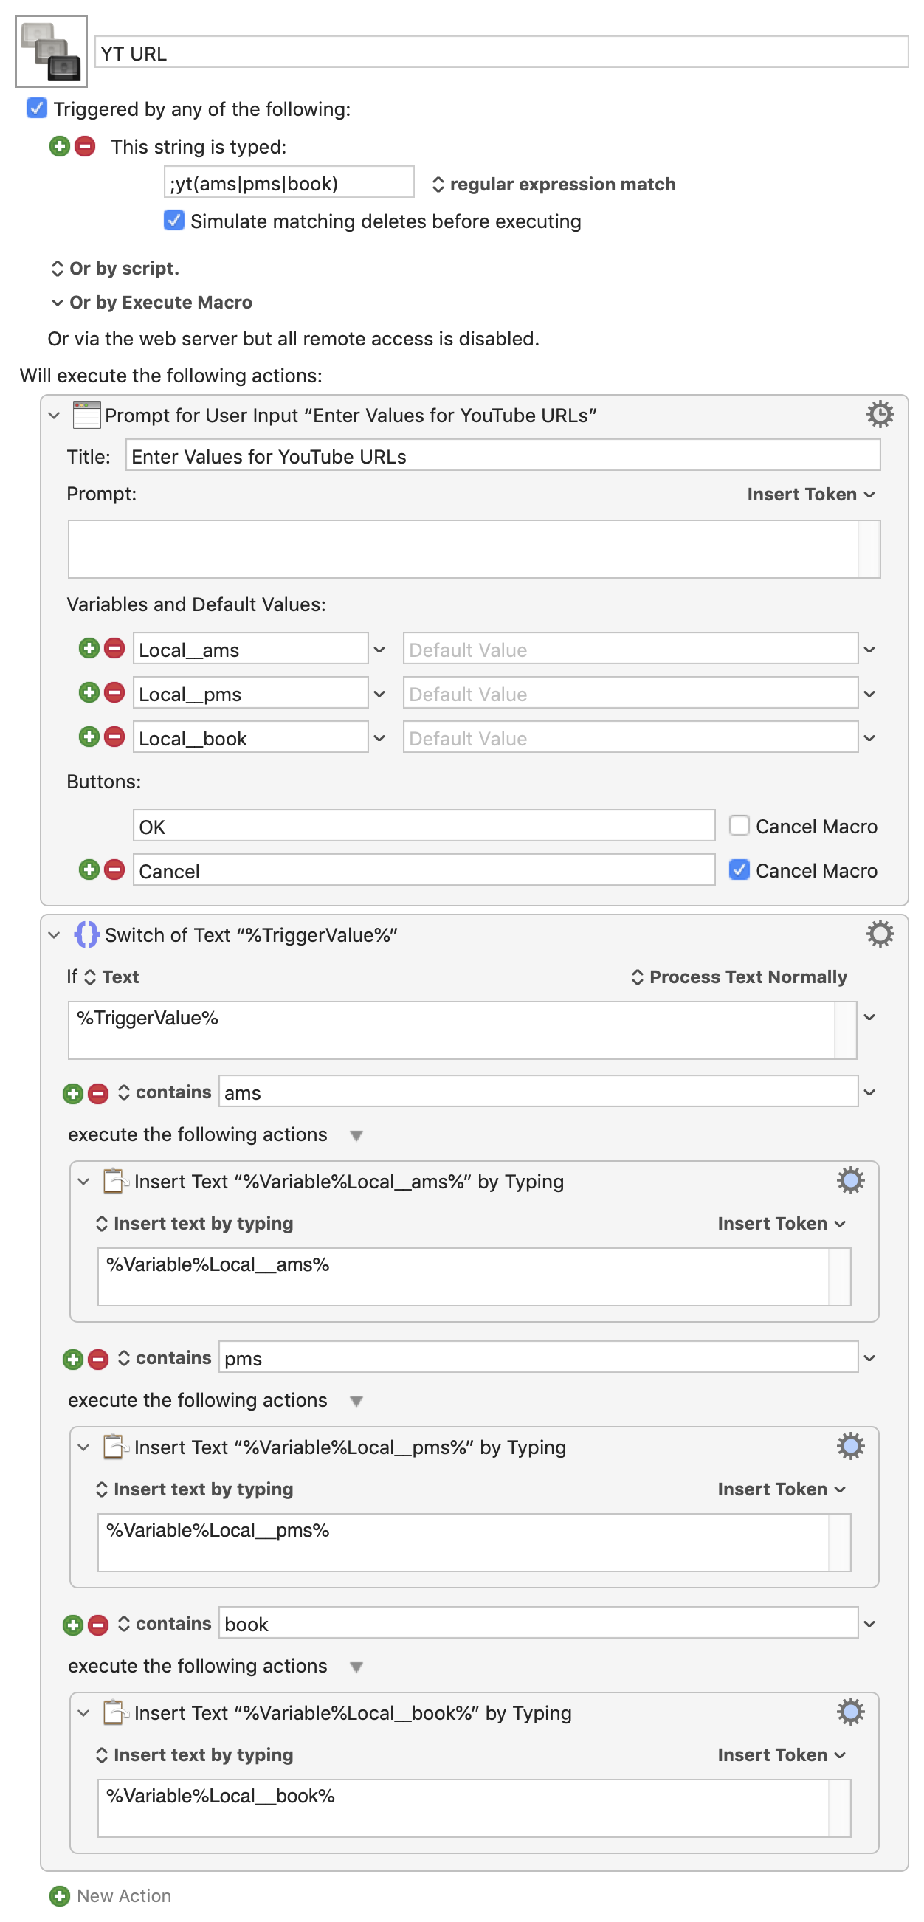Image resolution: width=924 pixels, height=1922 pixels.
Task: Toggle 'Triggered by any of the following' checkbox
Action: [x=37, y=108]
